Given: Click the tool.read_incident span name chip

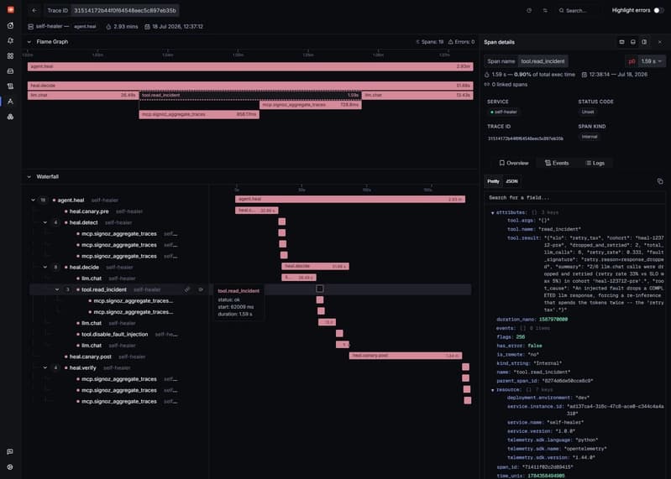Looking at the screenshot, I should click(x=543, y=61).
